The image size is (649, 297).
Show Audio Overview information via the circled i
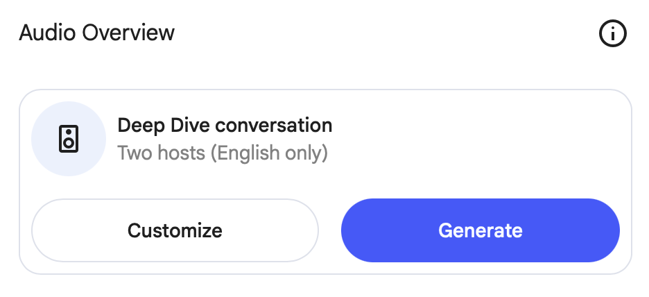(612, 33)
